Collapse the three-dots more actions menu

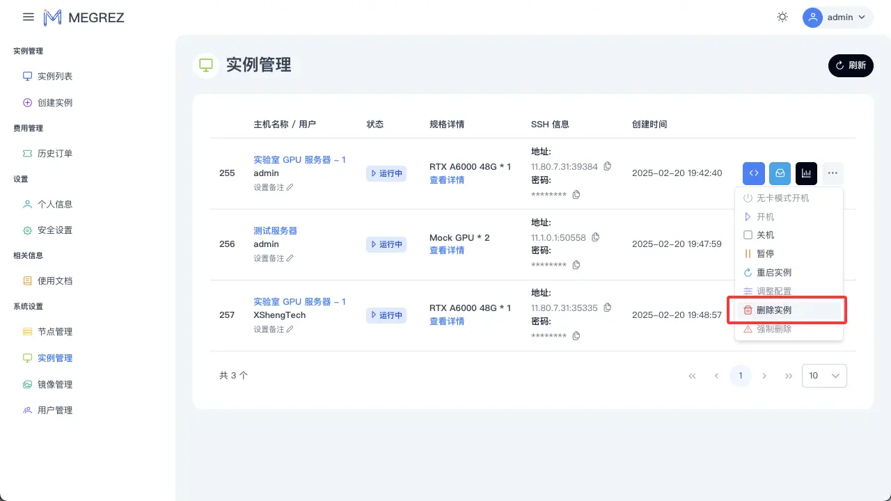tap(833, 173)
